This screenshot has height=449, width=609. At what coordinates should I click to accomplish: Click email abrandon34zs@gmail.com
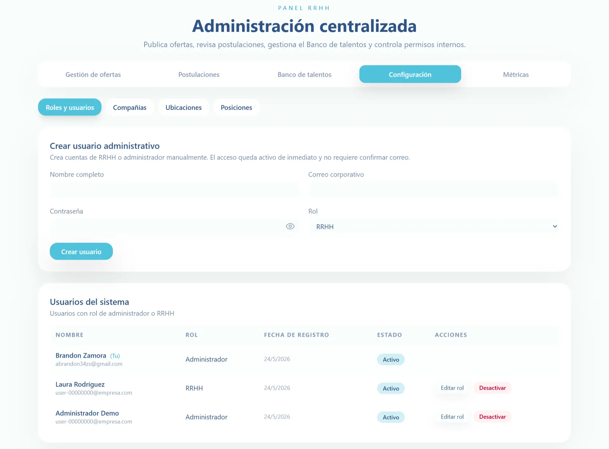89,364
